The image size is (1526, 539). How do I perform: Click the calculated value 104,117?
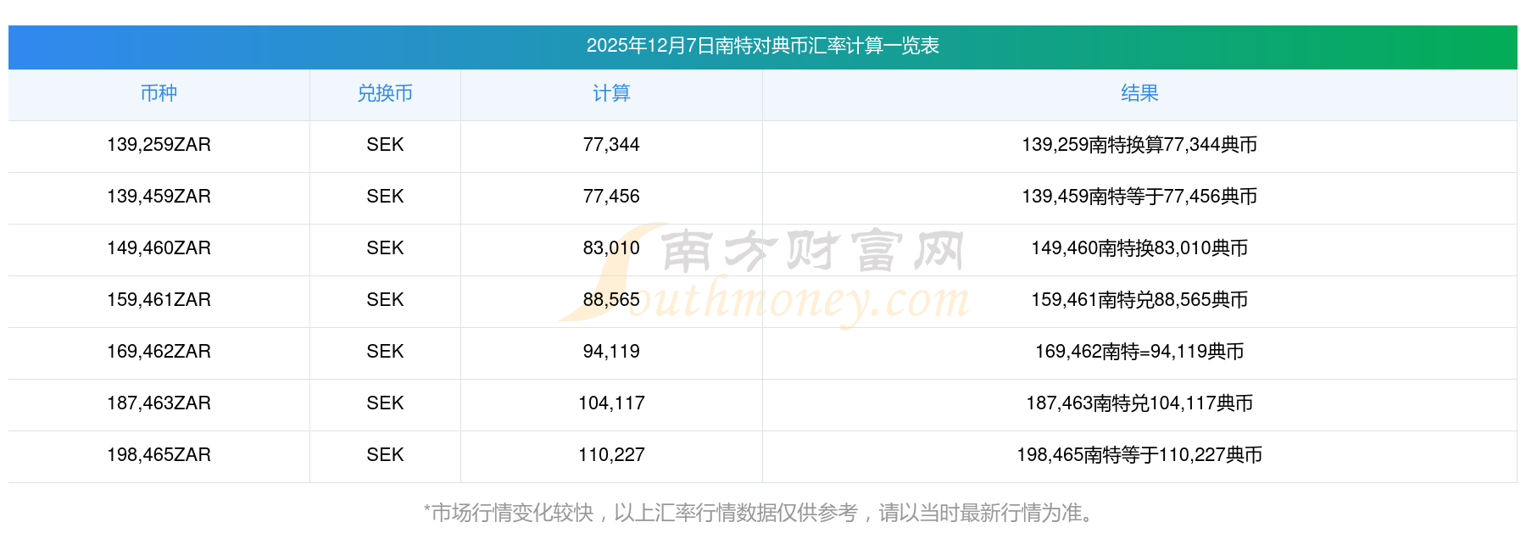(x=611, y=403)
